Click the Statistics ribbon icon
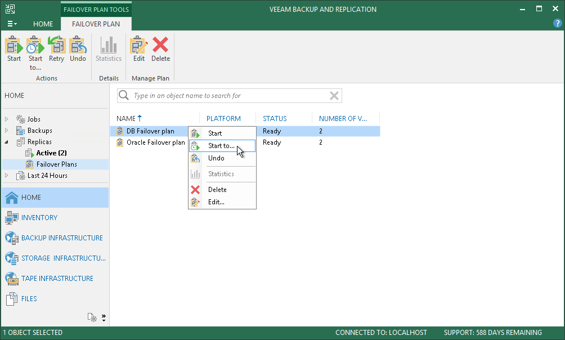The image size is (565, 340). pos(109,45)
